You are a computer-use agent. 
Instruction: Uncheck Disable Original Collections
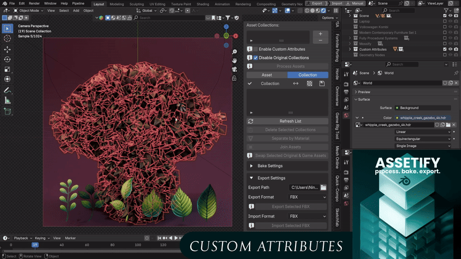point(255,58)
